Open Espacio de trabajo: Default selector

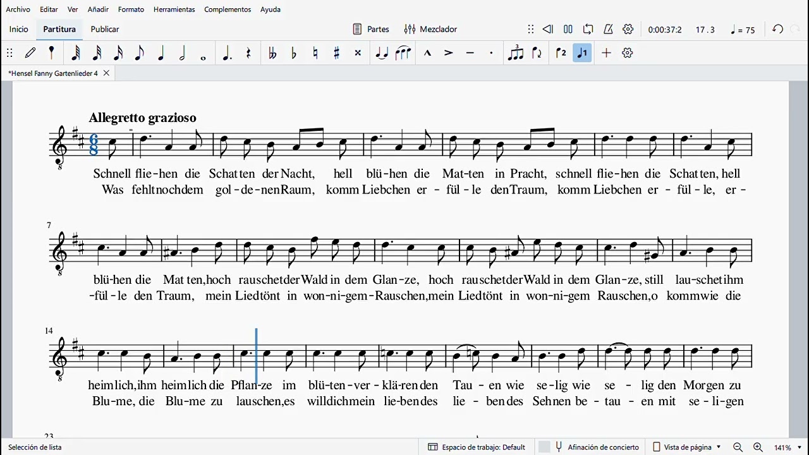click(x=477, y=447)
